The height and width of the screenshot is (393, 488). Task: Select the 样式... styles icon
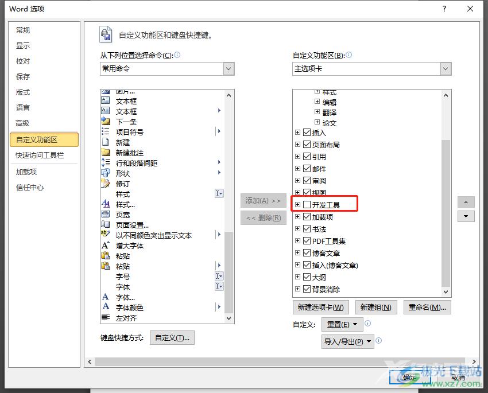pos(106,204)
